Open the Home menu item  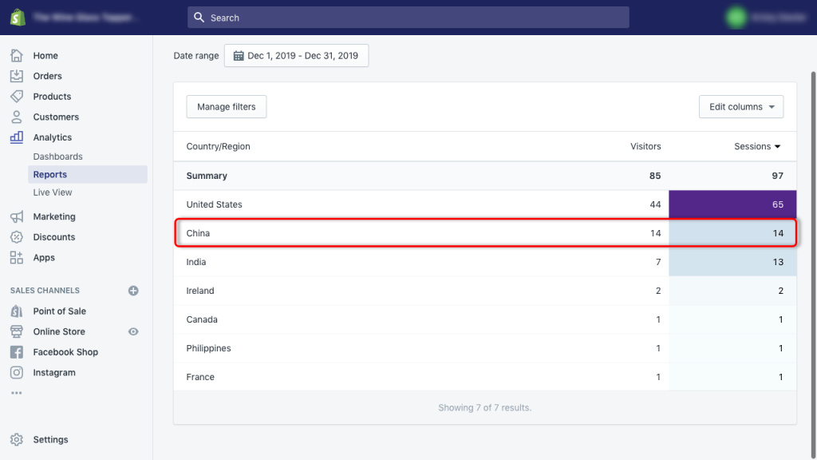(45, 55)
